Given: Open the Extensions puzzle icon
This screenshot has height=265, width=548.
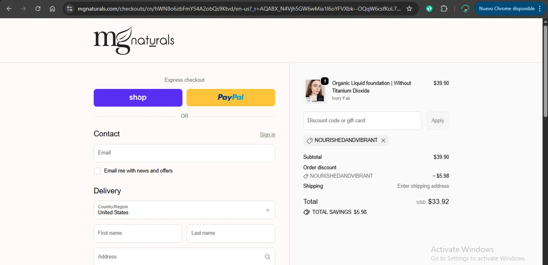Looking at the screenshot, I should pos(444,8).
